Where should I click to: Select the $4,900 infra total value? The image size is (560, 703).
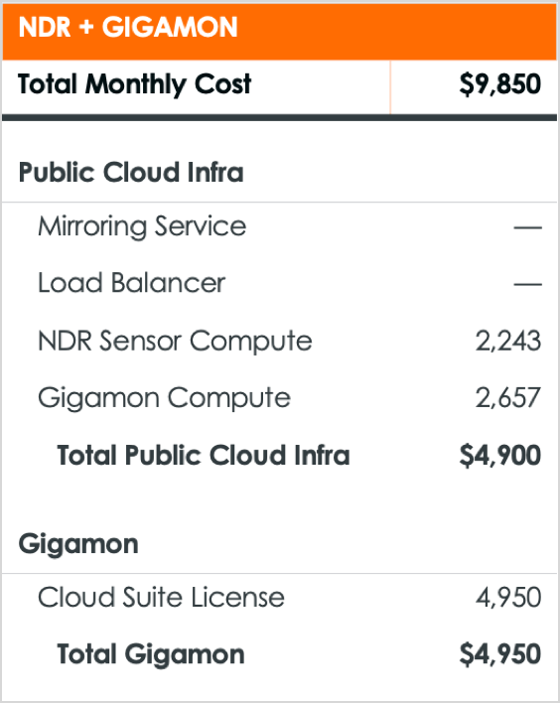pos(500,455)
